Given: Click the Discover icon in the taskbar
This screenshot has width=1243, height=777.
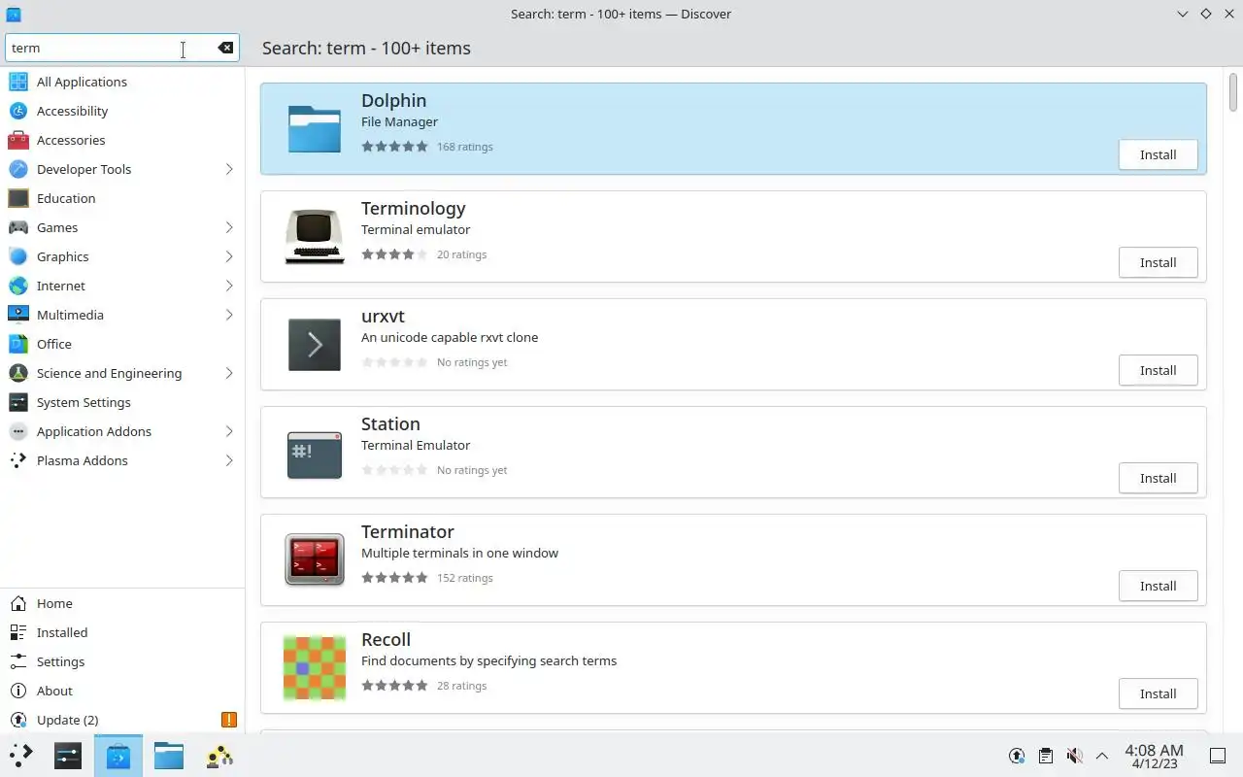Looking at the screenshot, I should click(118, 755).
